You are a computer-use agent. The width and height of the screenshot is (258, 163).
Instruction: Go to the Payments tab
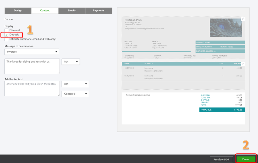tap(99, 11)
